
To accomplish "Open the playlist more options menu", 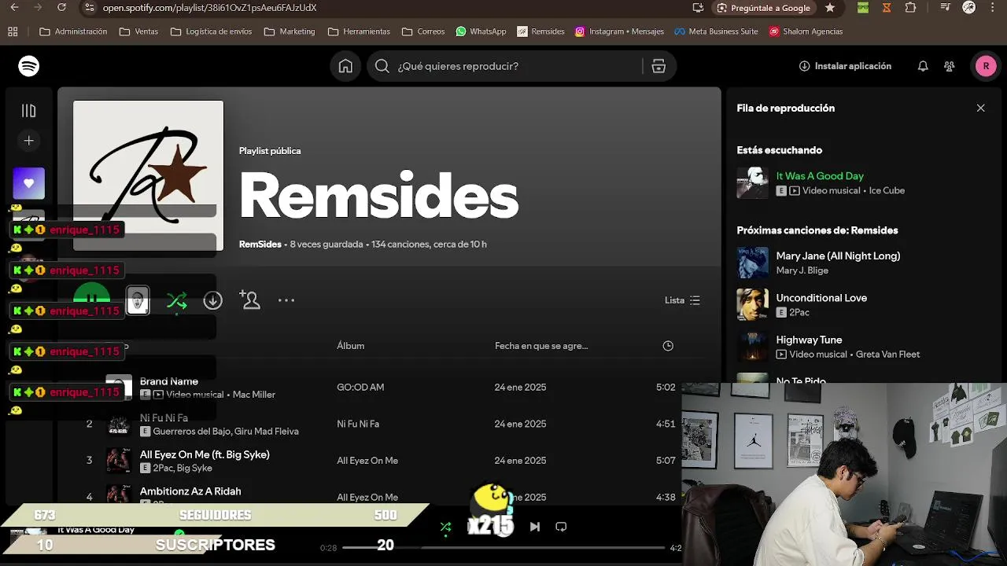I will click(x=286, y=300).
